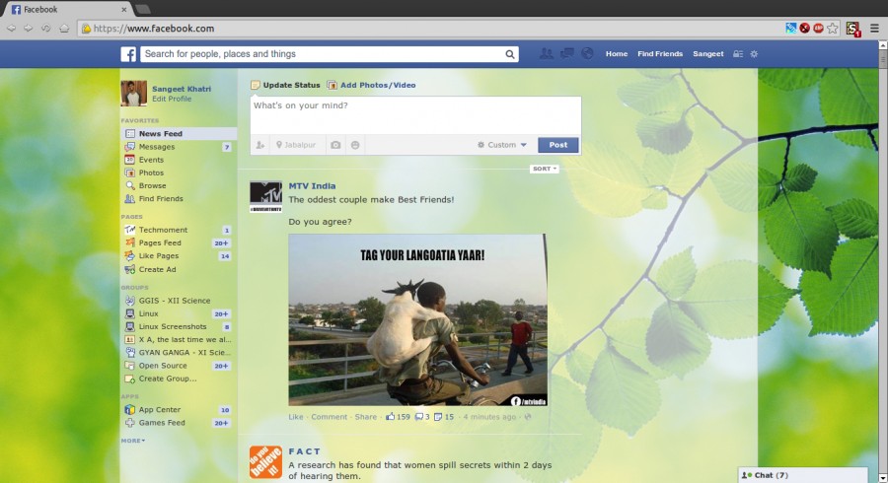The height and width of the screenshot is (483, 888).
Task: Open friend requests icon
Action: [x=547, y=54]
